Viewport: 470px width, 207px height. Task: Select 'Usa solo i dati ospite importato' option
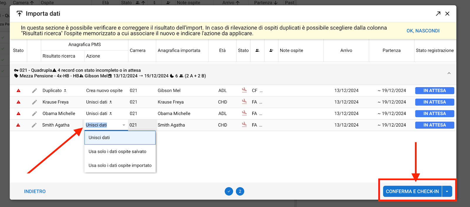pyautogui.click(x=120, y=165)
